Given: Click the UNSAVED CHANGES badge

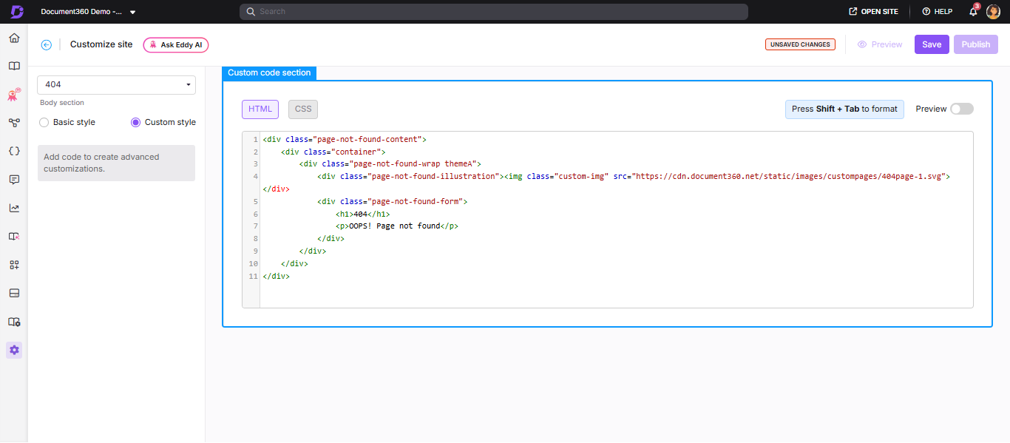Looking at the screenshot, I should point(800,44).
